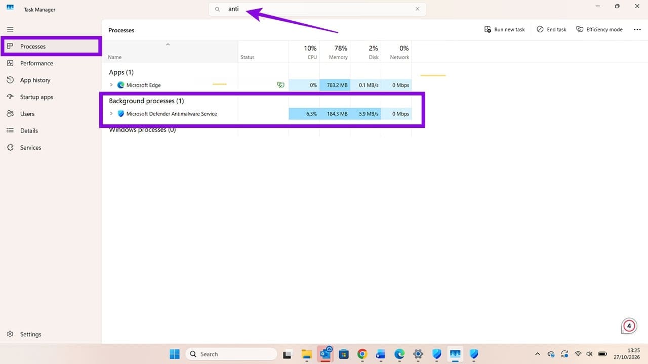Show hidden system tray icons
The height and width of the screenshot is (364, 648).
538,354
